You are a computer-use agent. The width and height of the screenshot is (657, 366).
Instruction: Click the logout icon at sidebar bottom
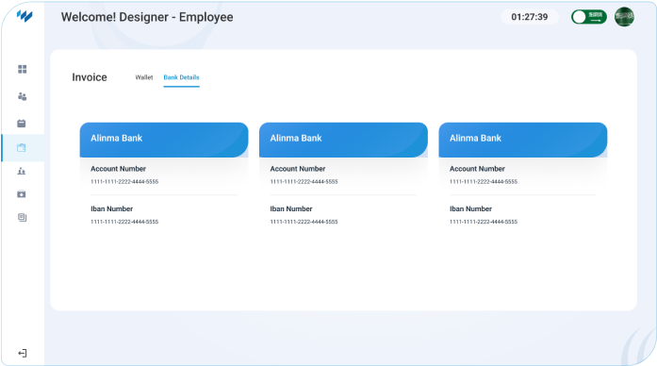tap(23, 354)
